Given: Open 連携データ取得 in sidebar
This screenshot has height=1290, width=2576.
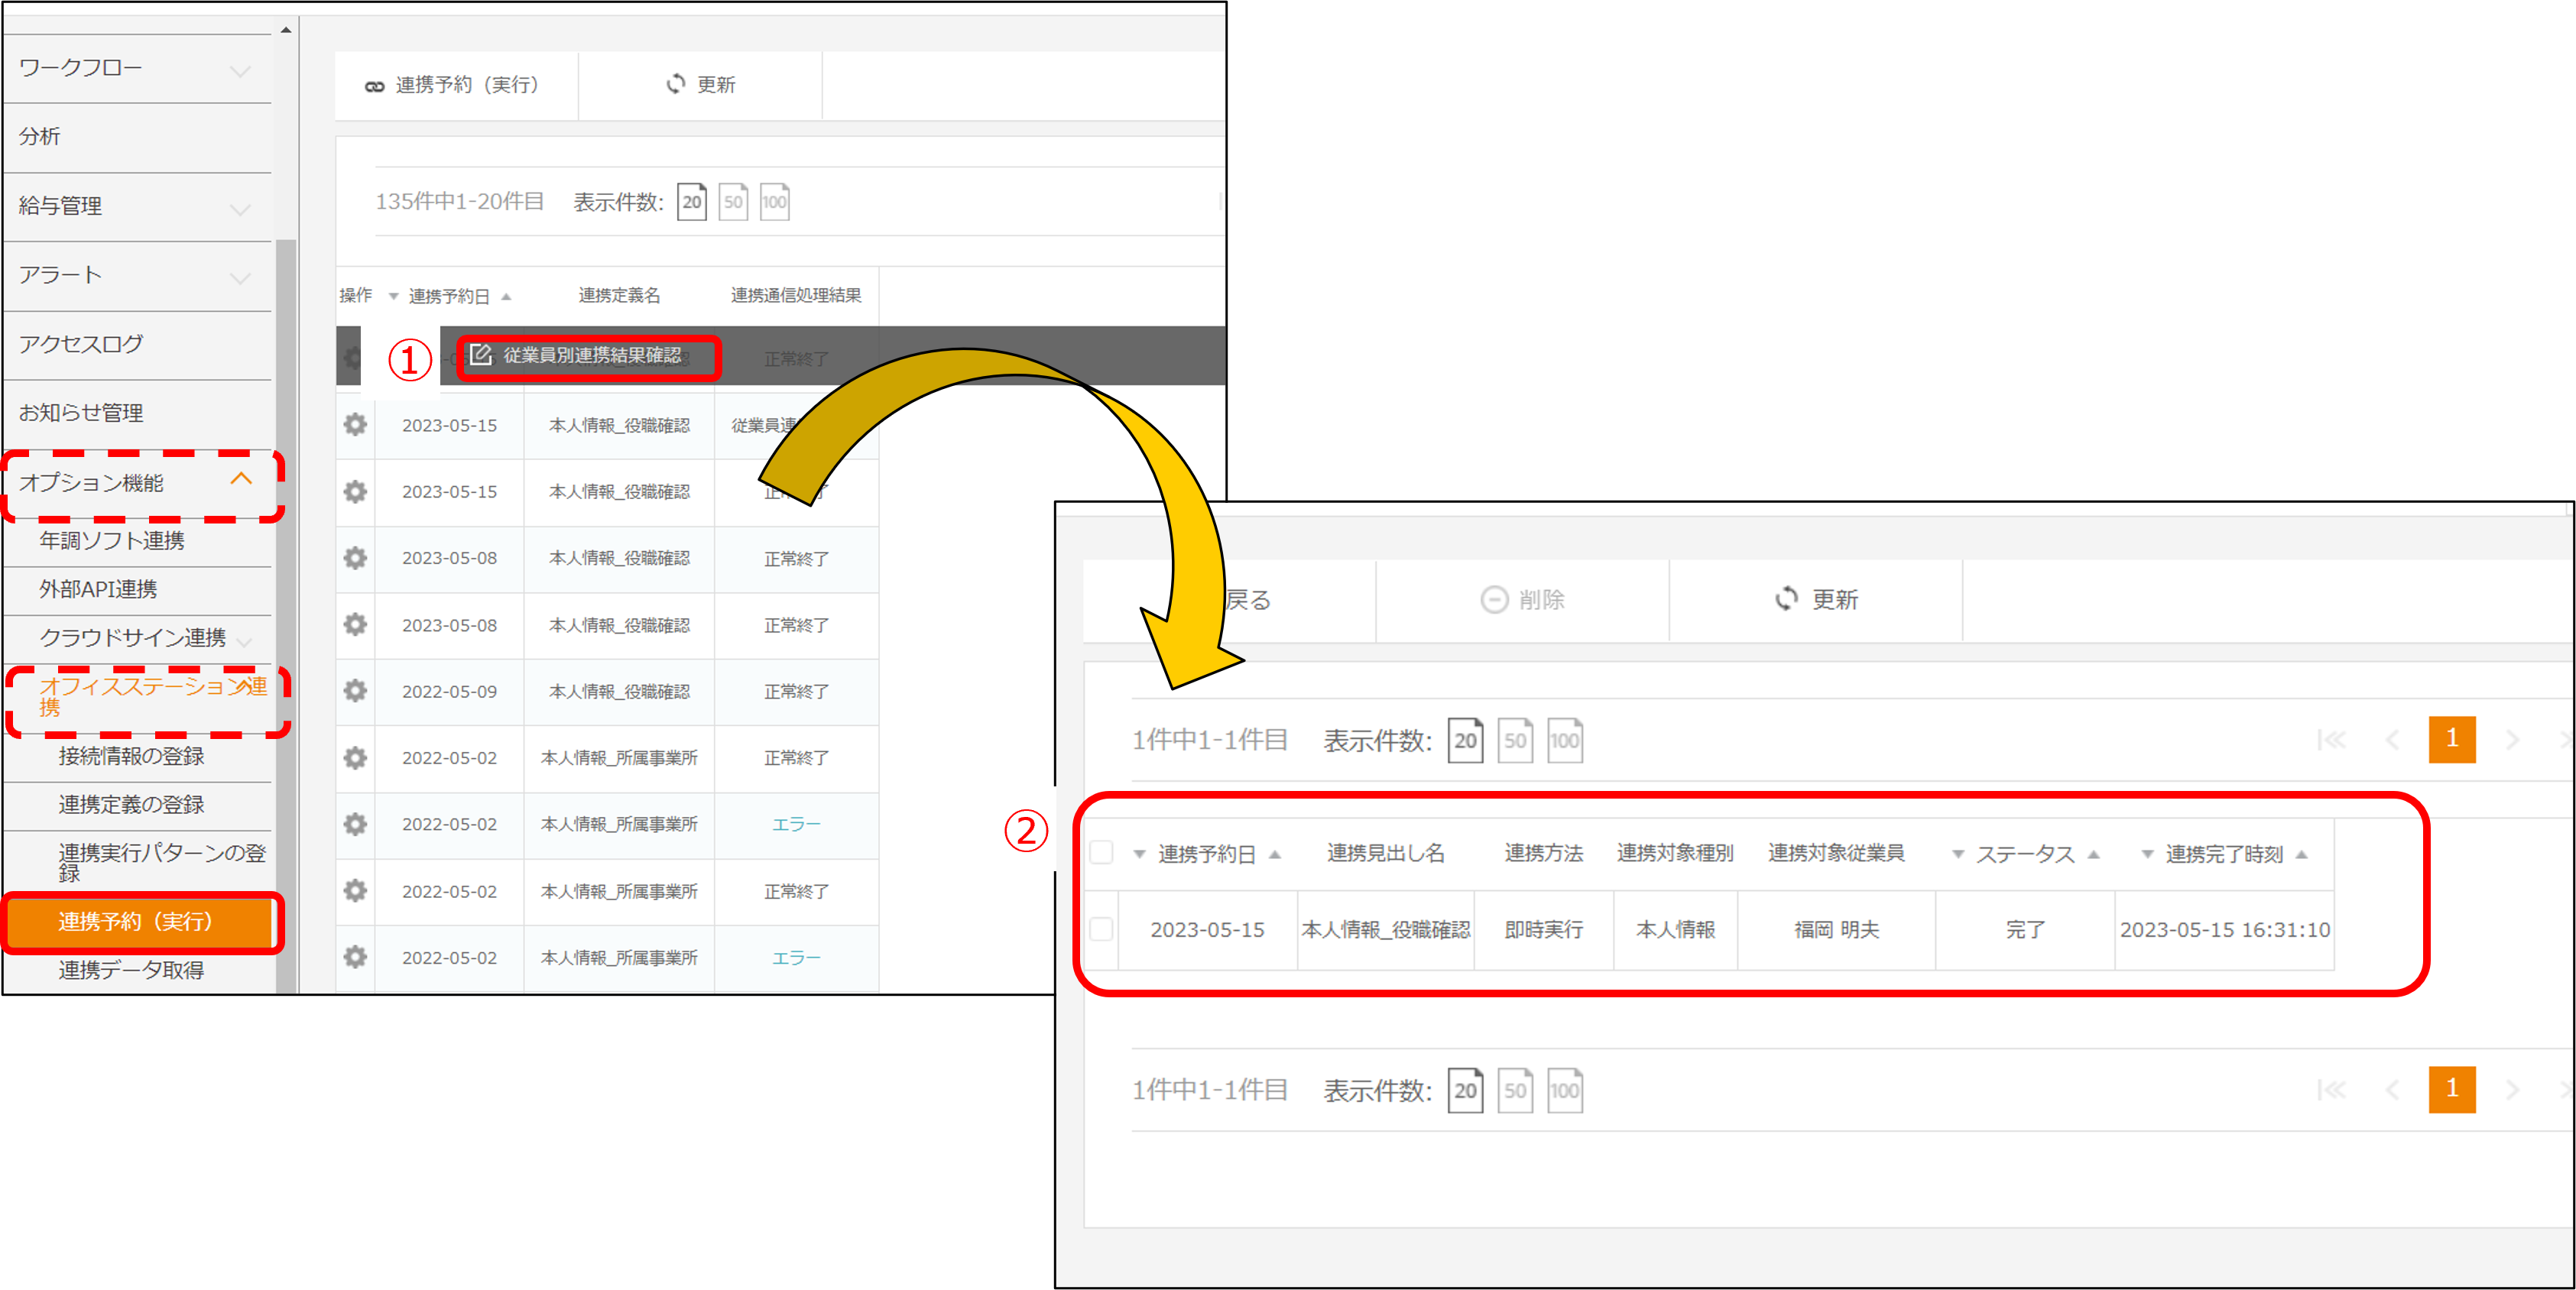Looking at the screenshot, I should tap(131, 970).
